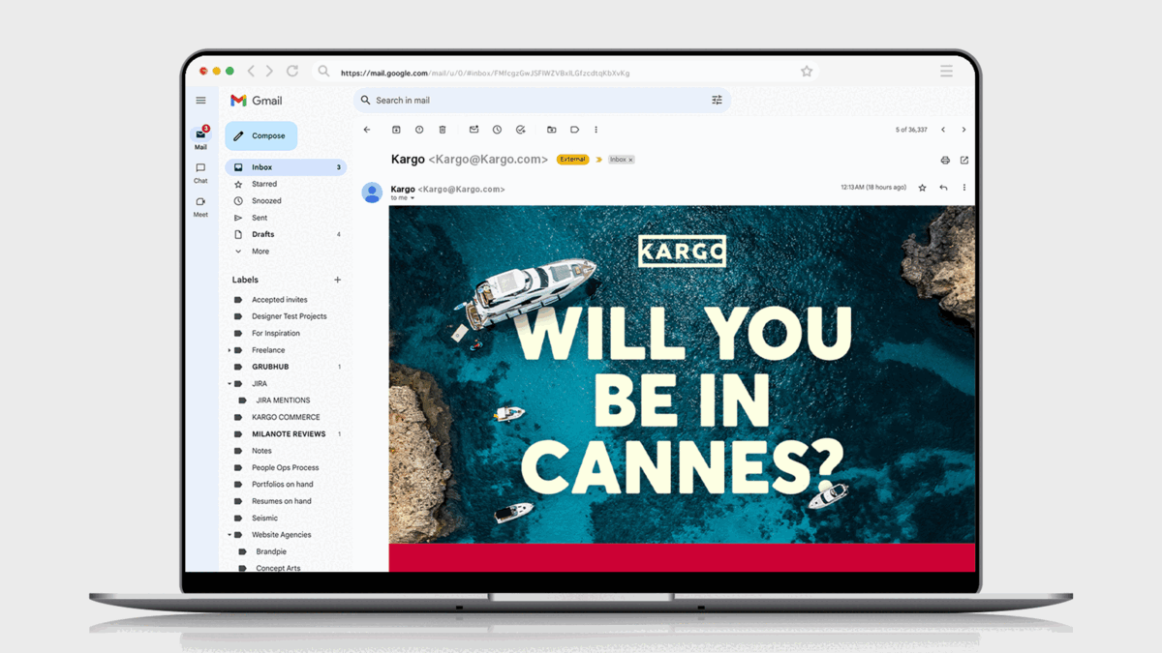Image resolution: width=1162 pixels, height=653 pixels.
Task: Reload the page in browser
Action: pos(291,72)
